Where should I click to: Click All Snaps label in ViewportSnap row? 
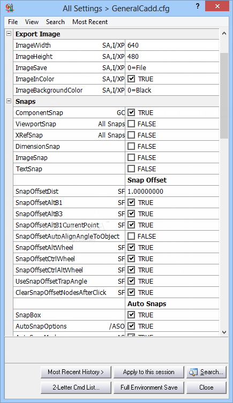(111, 124)
